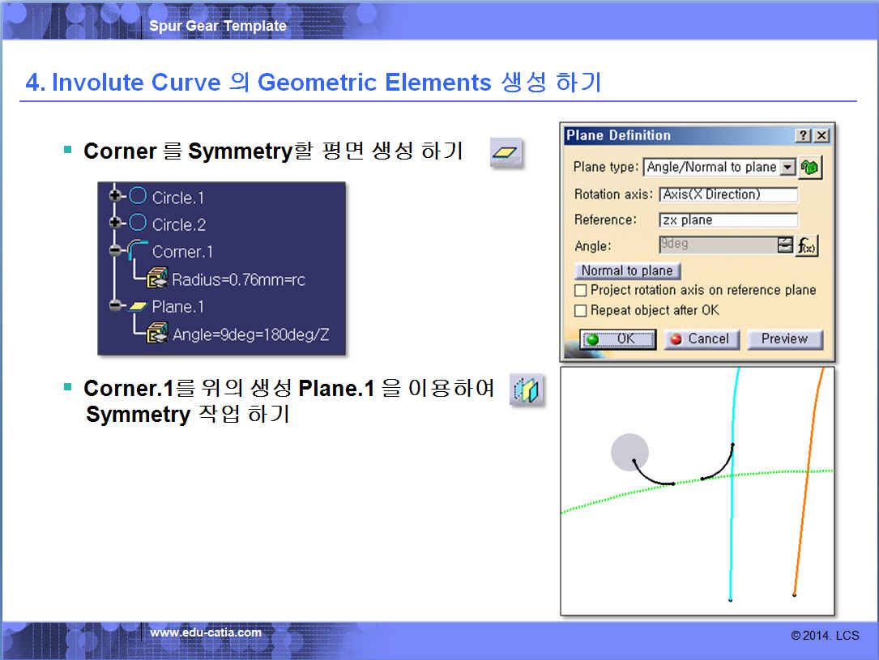Click the Normal to plane button
Image resolution: width=879 pixels, height=660 pixels.
coord(627,270)
